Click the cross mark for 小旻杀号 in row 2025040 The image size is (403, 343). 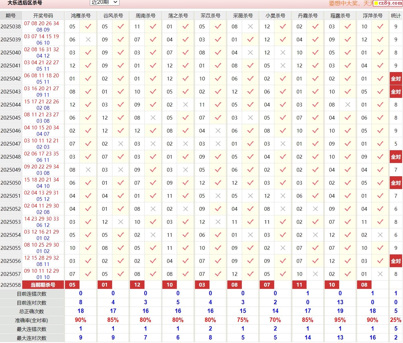point(283,52)
